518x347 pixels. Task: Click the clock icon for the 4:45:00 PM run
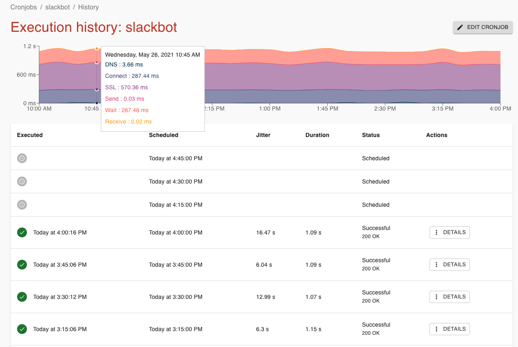[22, 158]
